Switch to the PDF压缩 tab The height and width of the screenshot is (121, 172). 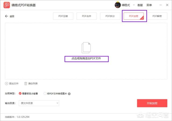coord(63,16)
